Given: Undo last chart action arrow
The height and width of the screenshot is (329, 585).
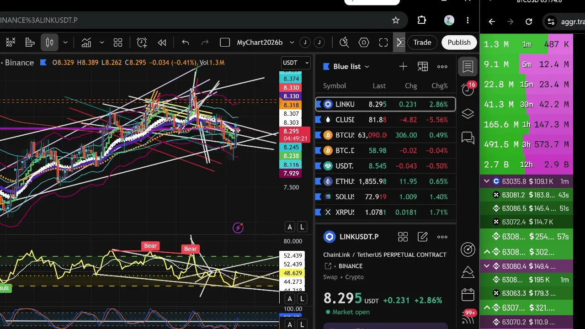Looking at the screenshot, I should pos(185,42).
